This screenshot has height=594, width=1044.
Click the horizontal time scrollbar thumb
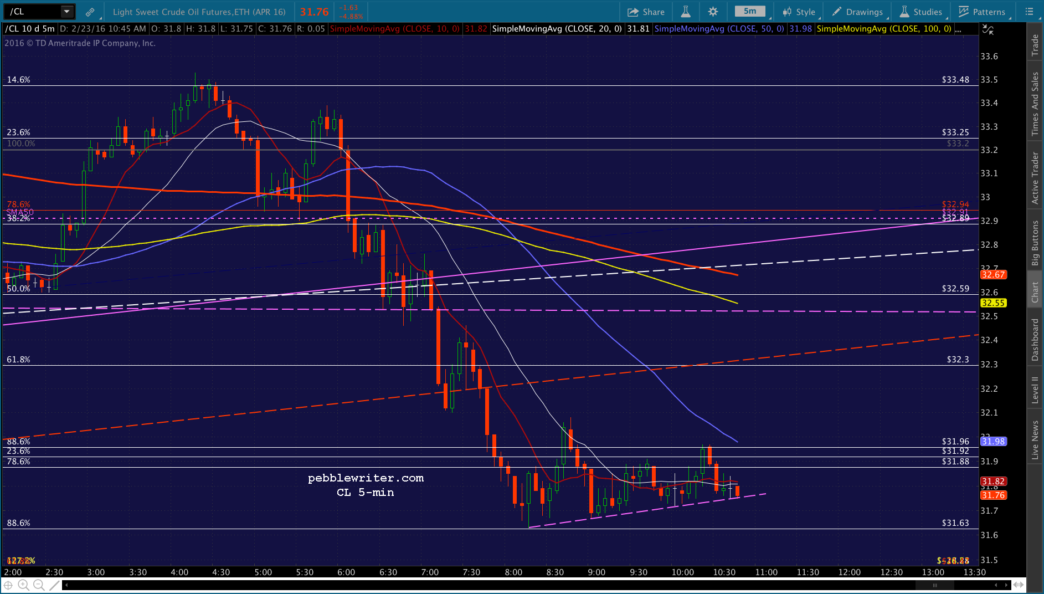(934, 585)
